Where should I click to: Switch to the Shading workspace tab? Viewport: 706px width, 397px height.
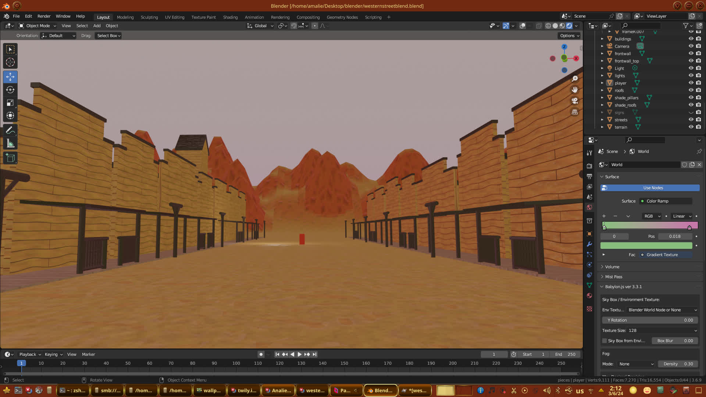[230, 17]
